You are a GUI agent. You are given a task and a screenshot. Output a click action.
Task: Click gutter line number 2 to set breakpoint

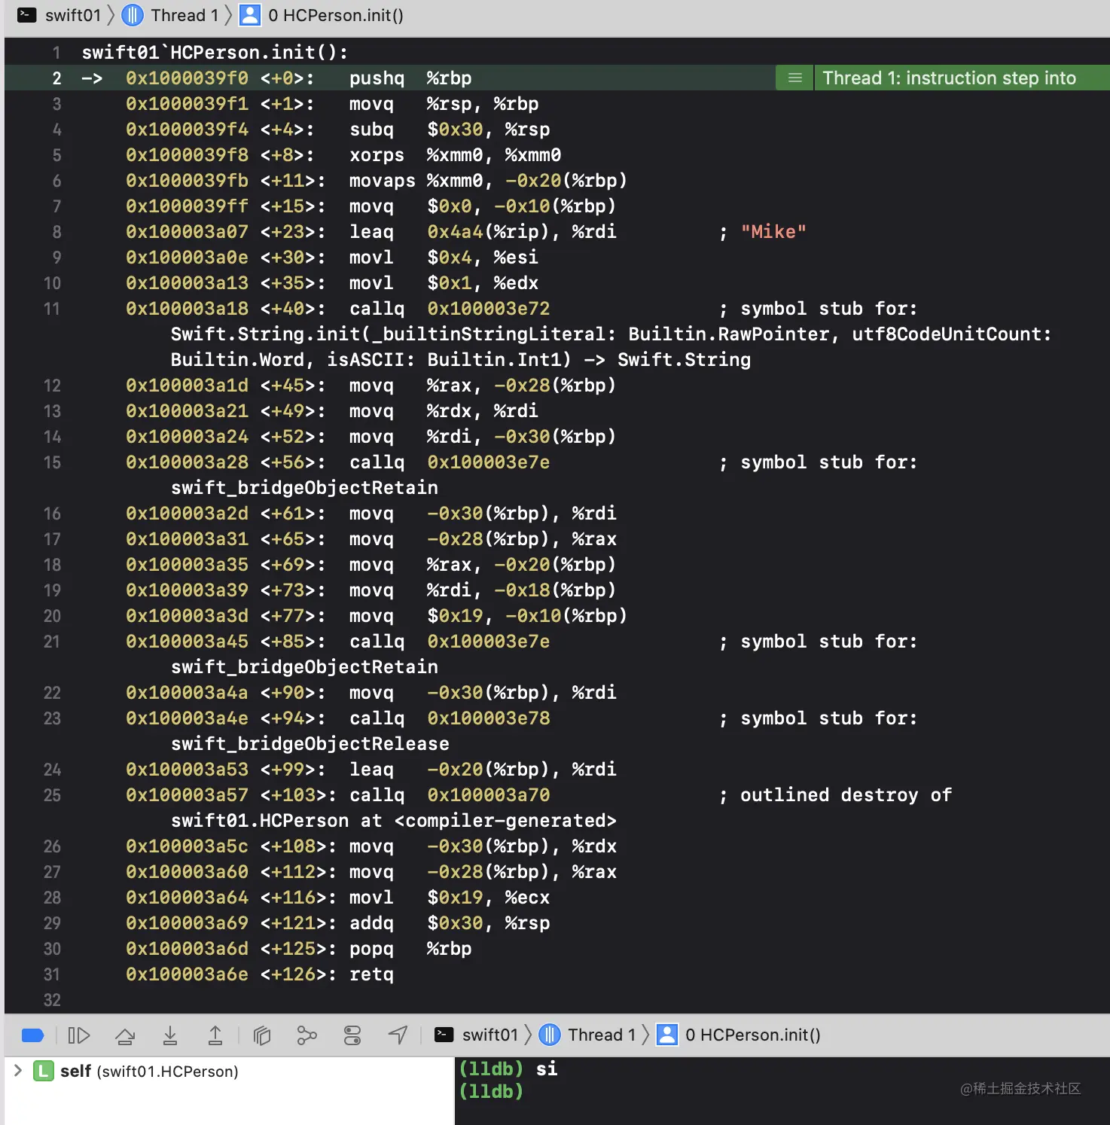pos(56,78)
